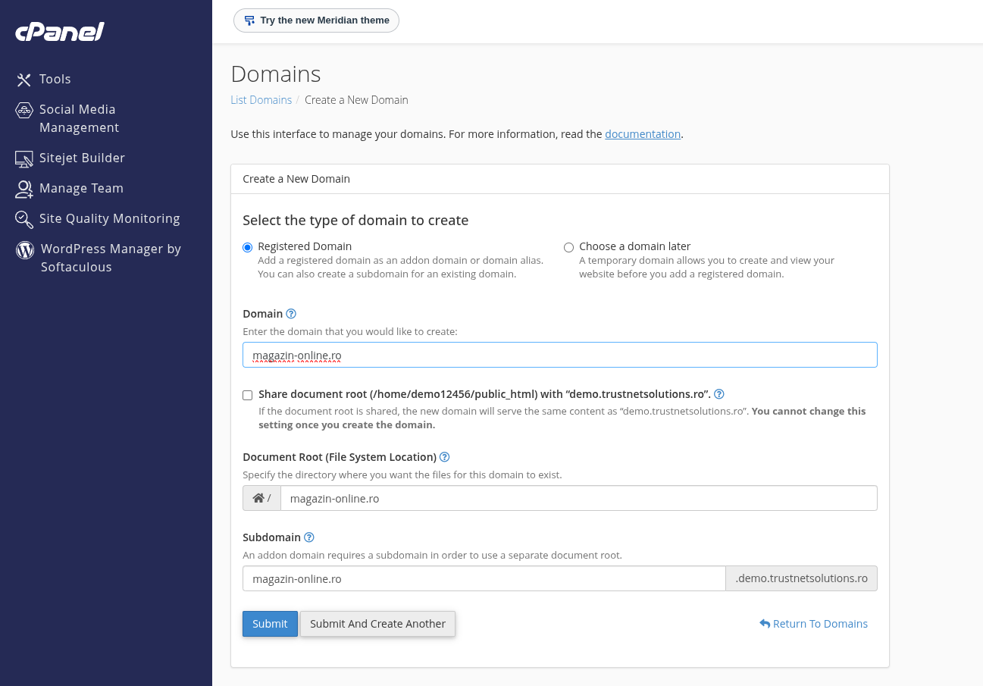Click the Select the type of domain heading
Image resolution: width=983 pixels, height=686 pixels.
355,221
